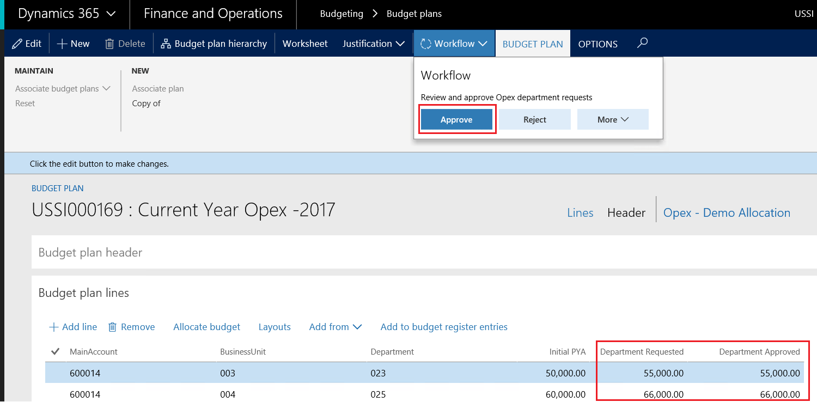817x402 pixels.
Task: Open the More dropdown in the Workflow flyout
Action: pos(613,119)
